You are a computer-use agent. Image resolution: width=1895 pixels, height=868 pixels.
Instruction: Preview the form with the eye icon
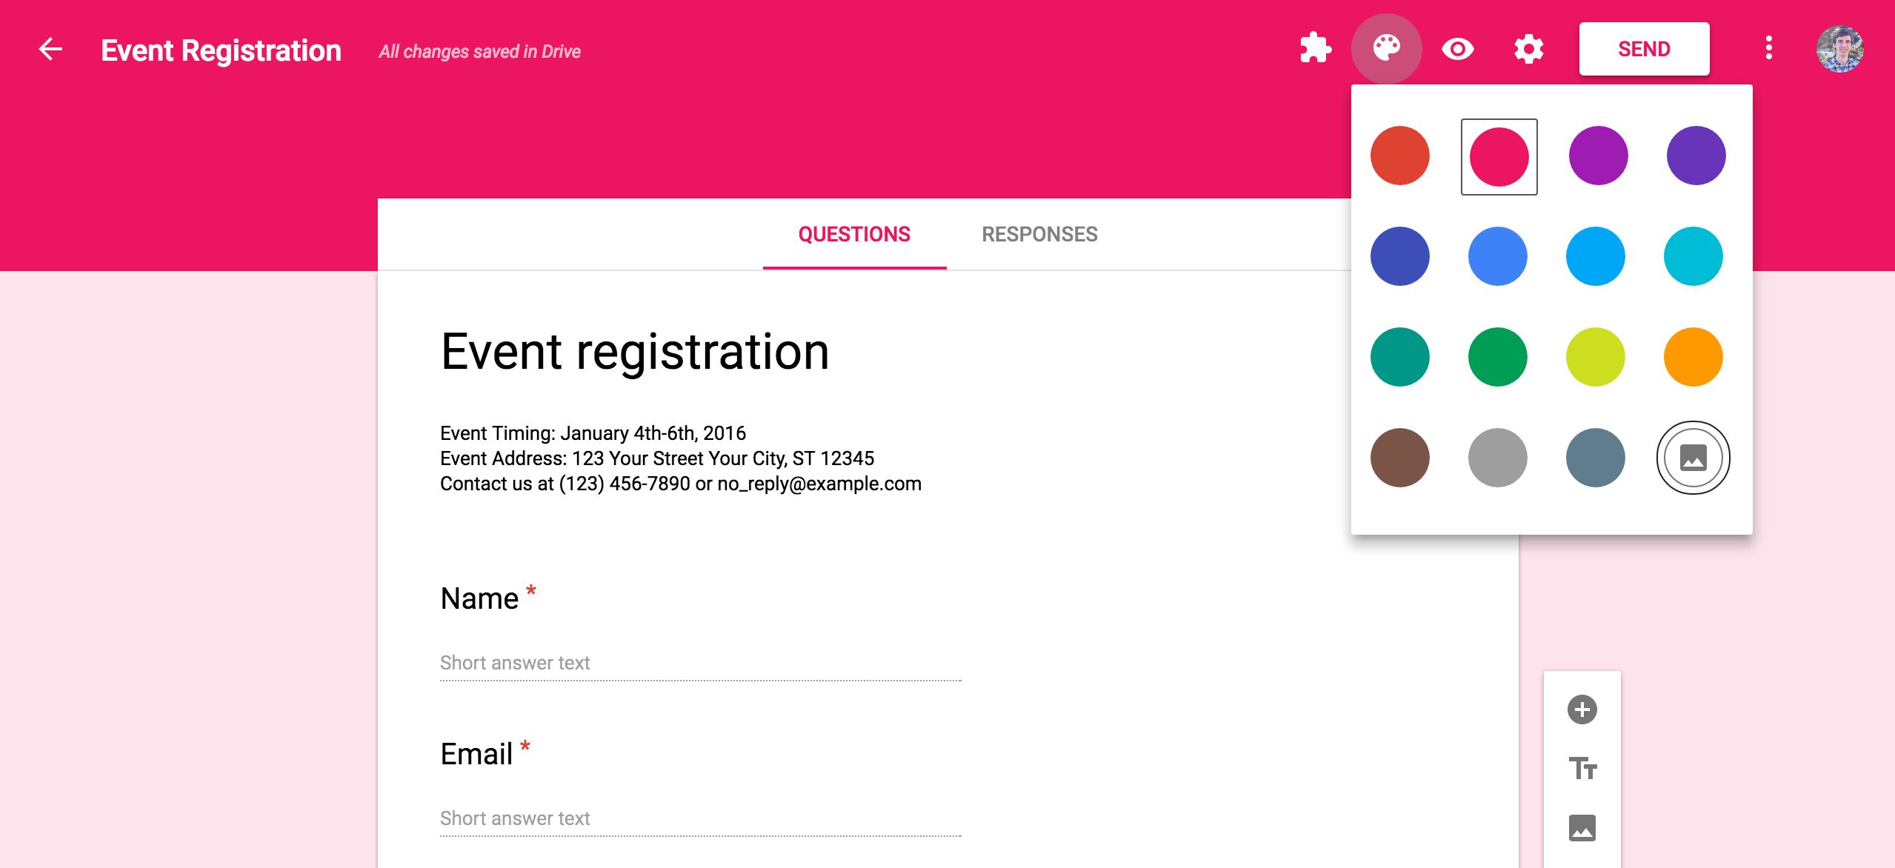click(x=1457, y=49)
